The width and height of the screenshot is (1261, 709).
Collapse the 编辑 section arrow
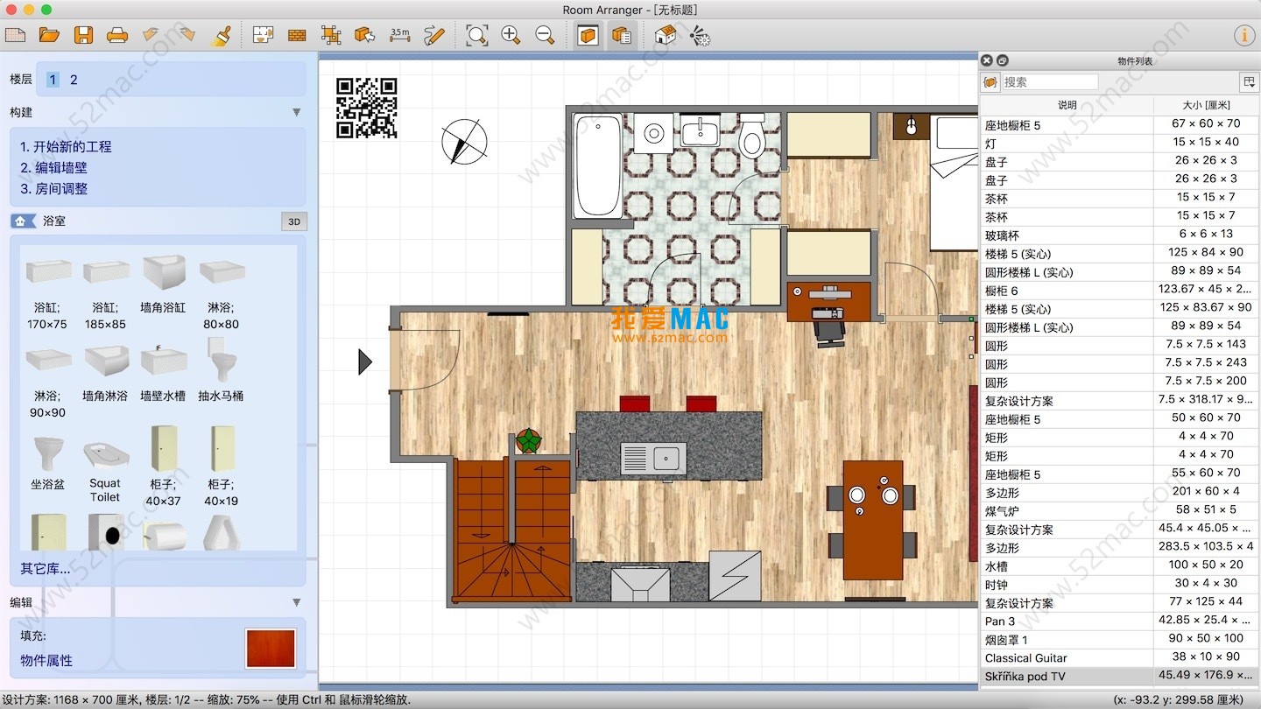click(x=296, y=602)
